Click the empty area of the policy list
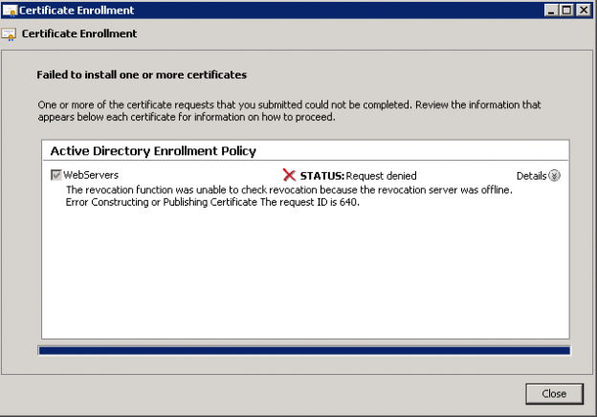The height and width of the screenshot is (417, 597). pos(305,274)
